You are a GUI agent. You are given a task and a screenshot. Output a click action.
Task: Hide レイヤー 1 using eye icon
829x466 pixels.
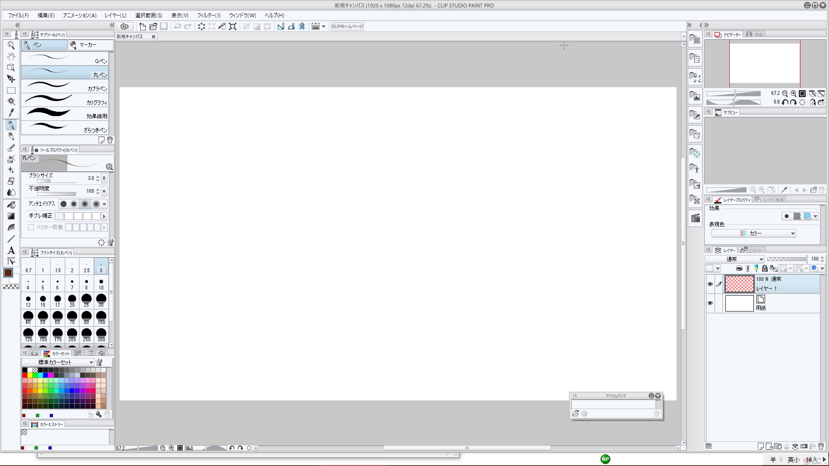[x=710, y=284]
